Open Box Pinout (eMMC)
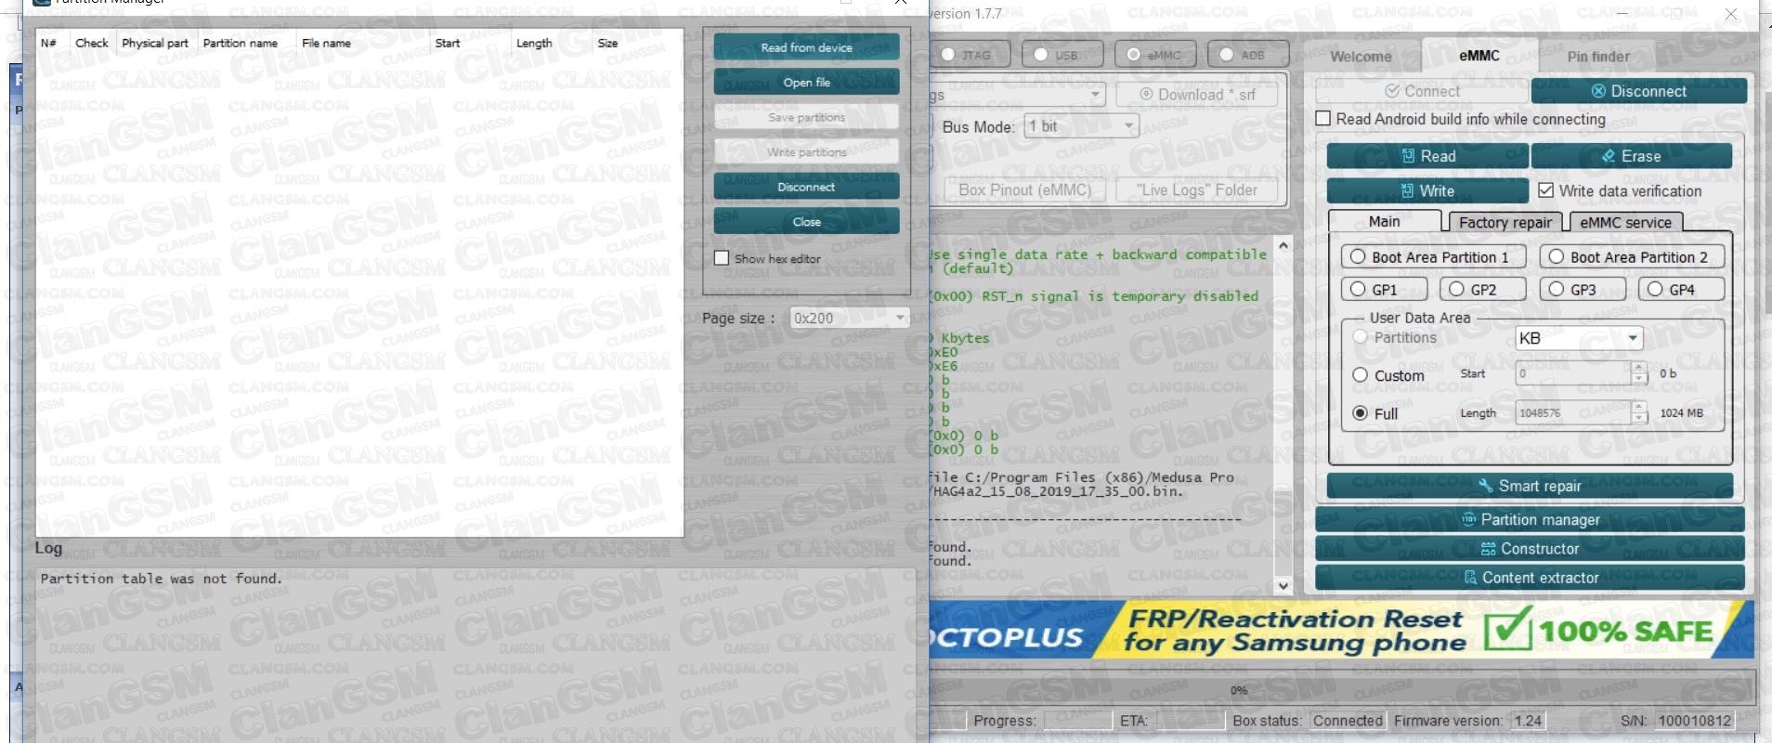This screenshot has height=743, width=1772. pyautogui.click(x=1024, y=189)
